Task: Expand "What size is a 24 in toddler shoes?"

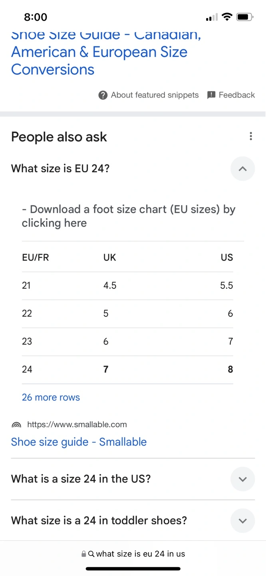Action: pos(242,521)
